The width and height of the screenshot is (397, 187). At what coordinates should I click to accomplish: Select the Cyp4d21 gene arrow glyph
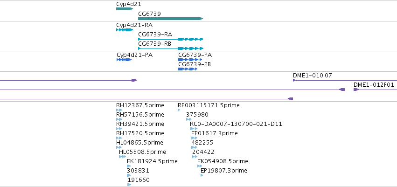125,9
